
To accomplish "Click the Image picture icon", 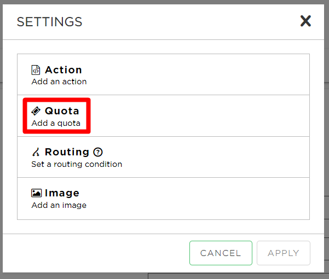I will [x=36, y=193].
